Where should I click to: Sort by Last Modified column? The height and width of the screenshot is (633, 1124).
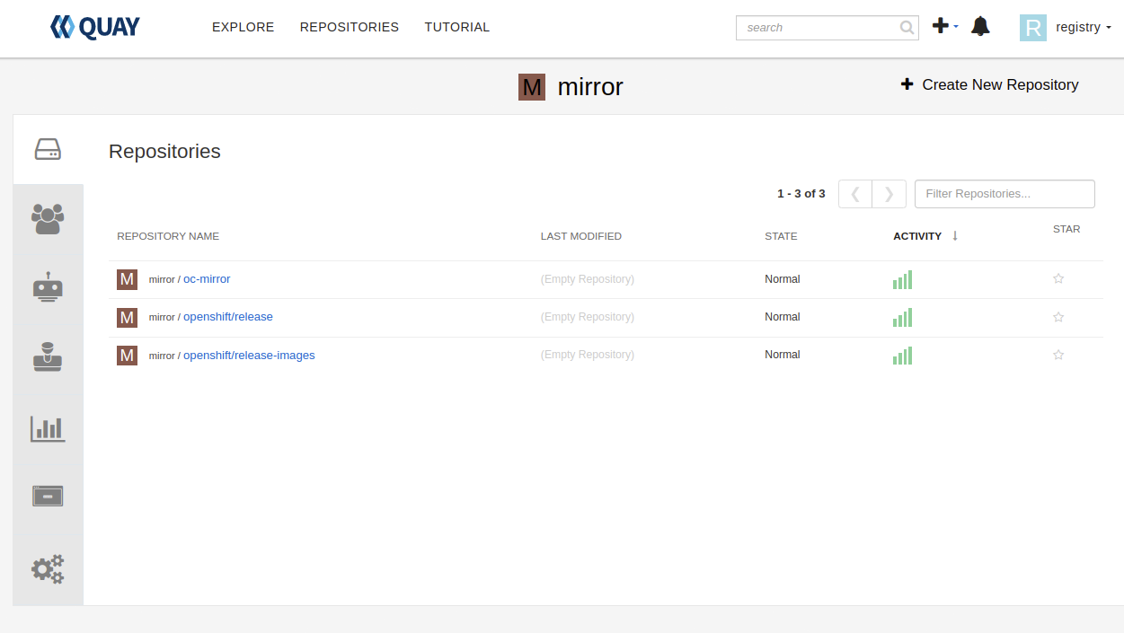[581, 236]
